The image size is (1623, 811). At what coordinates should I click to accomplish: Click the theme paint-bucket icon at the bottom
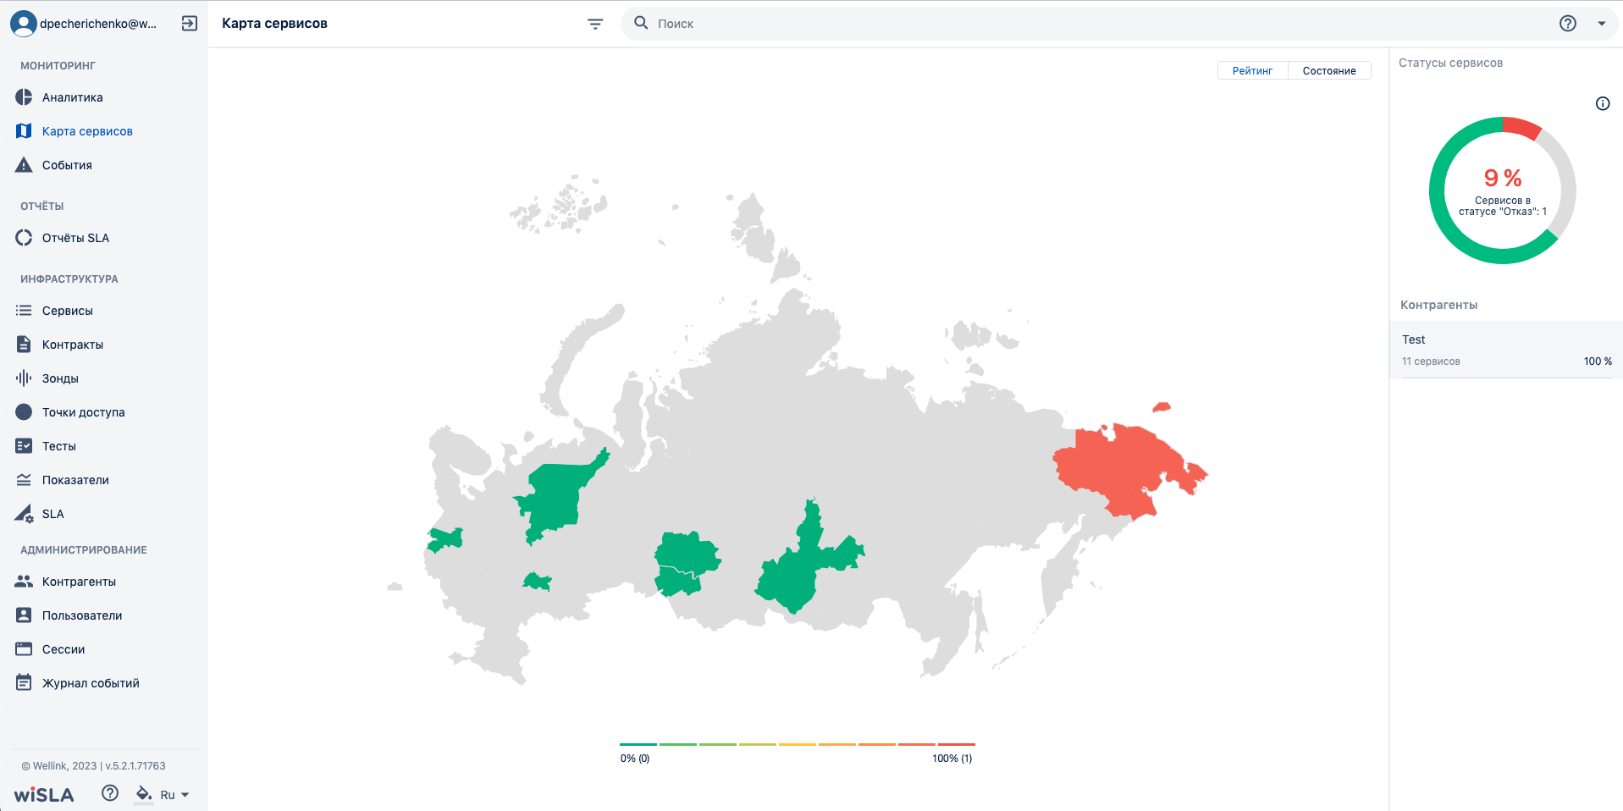[x=144, y=794]
